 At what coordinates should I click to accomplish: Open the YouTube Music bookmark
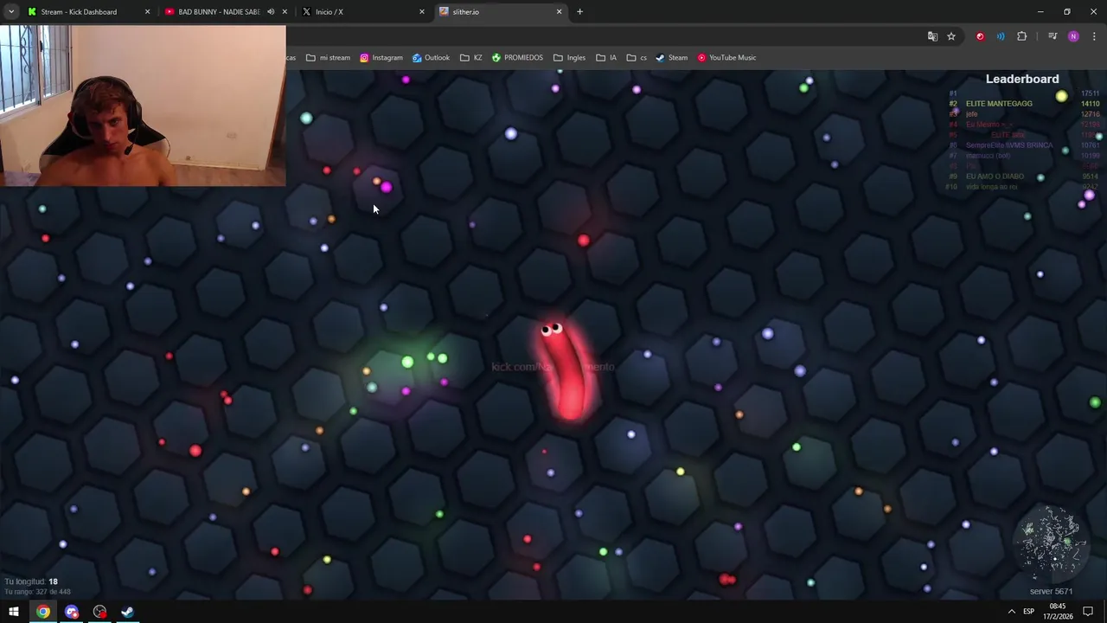tap(726, 58)
